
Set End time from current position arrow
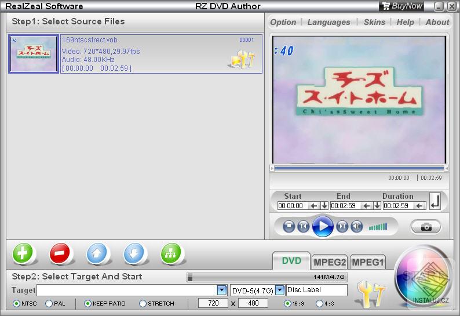click(367, 206)
